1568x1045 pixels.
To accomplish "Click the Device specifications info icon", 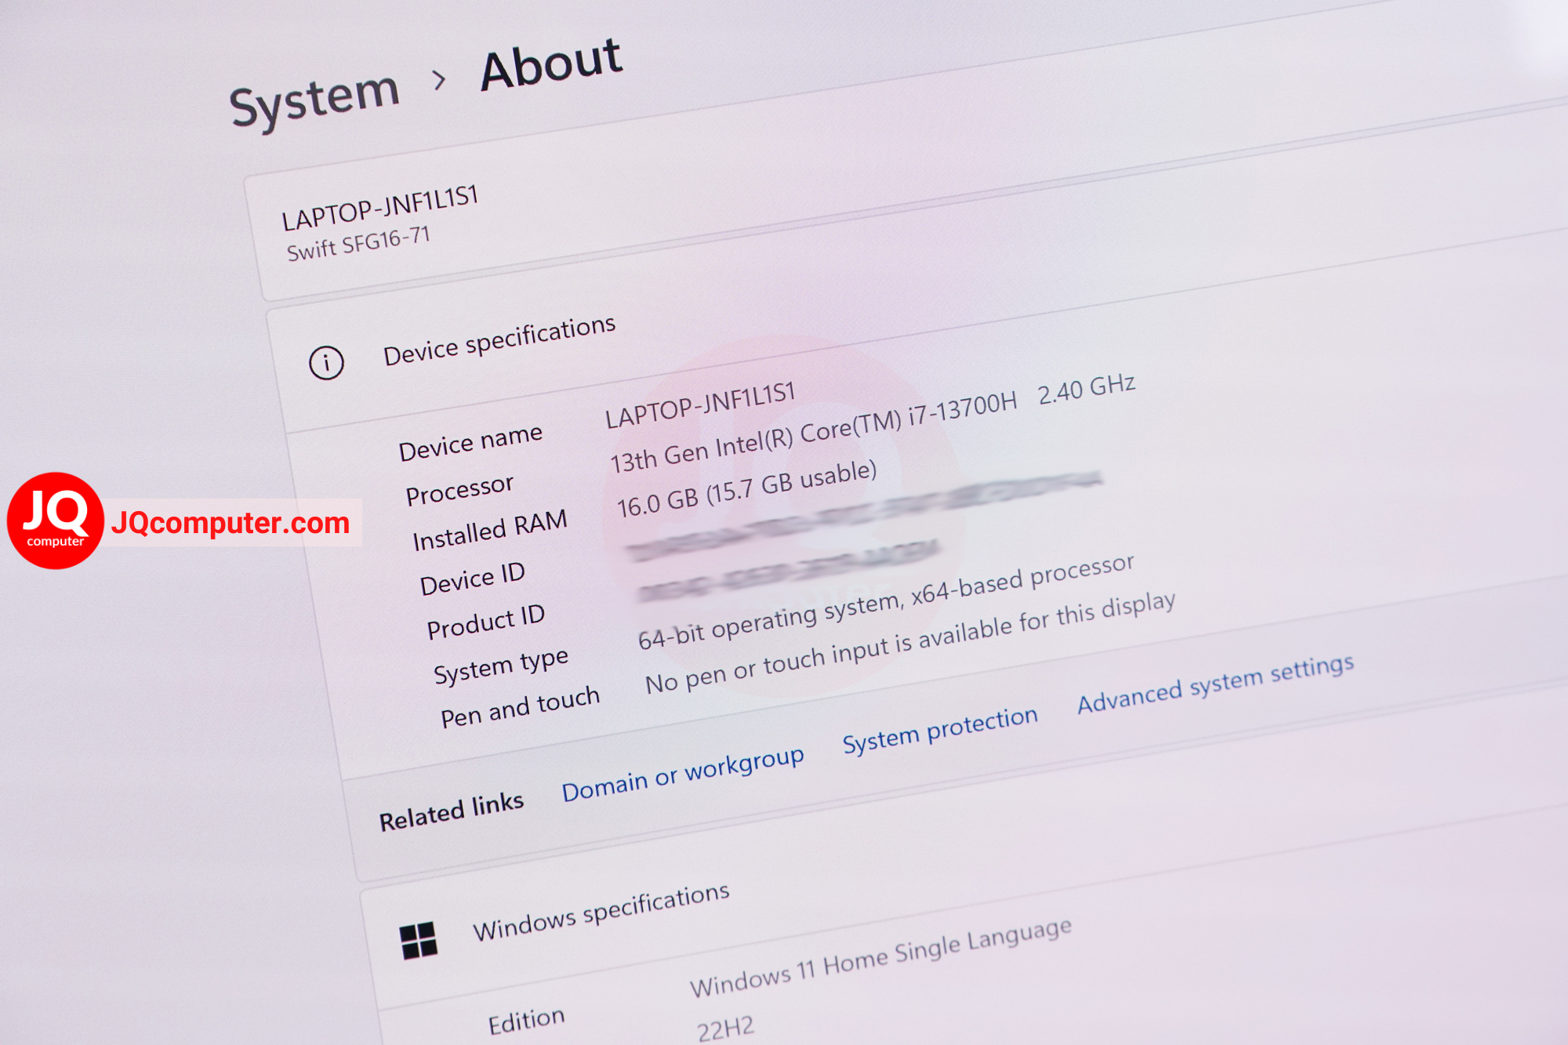I will 326,363.
